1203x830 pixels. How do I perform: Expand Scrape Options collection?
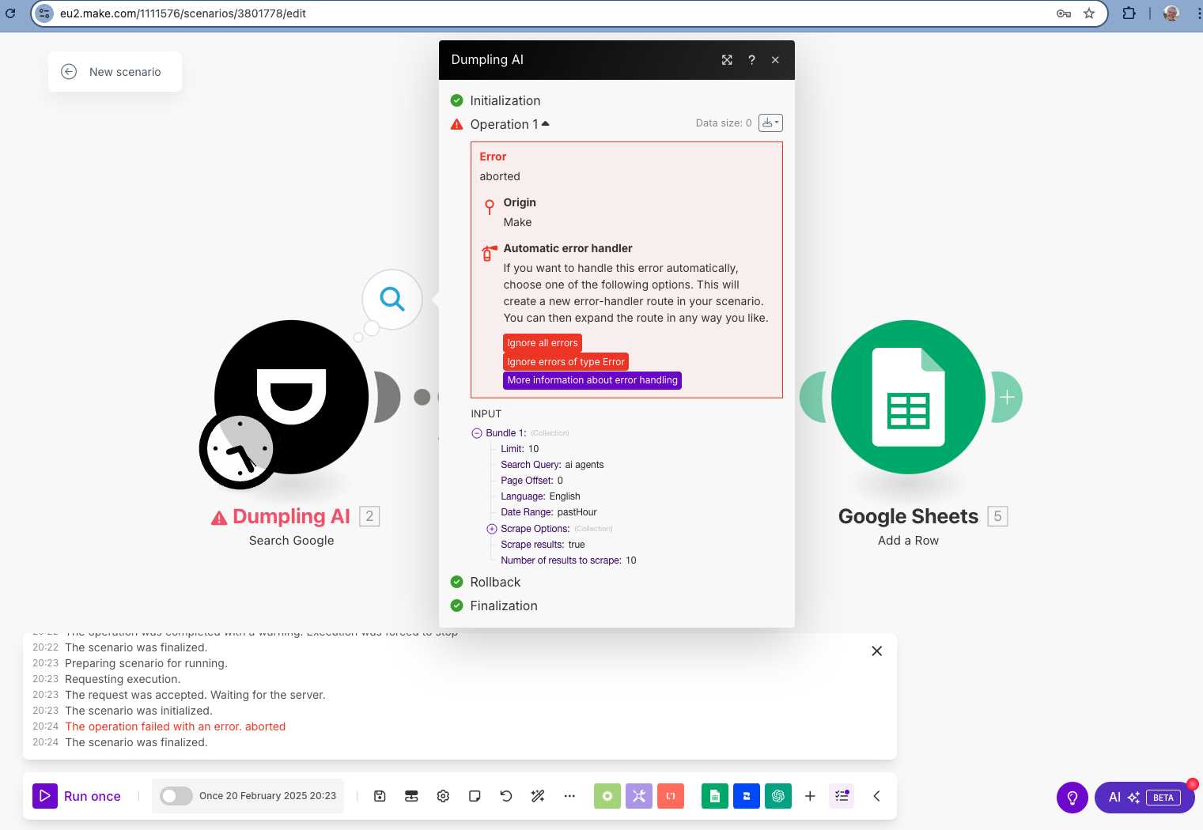pos(492,529)
